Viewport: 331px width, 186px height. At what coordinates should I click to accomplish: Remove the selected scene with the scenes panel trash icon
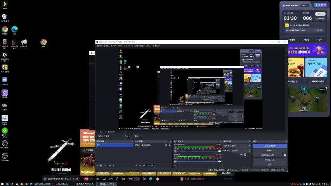click(101, 165)
